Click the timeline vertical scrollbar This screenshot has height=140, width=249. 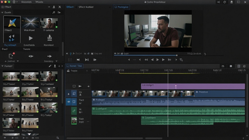[x=247, y=100]
